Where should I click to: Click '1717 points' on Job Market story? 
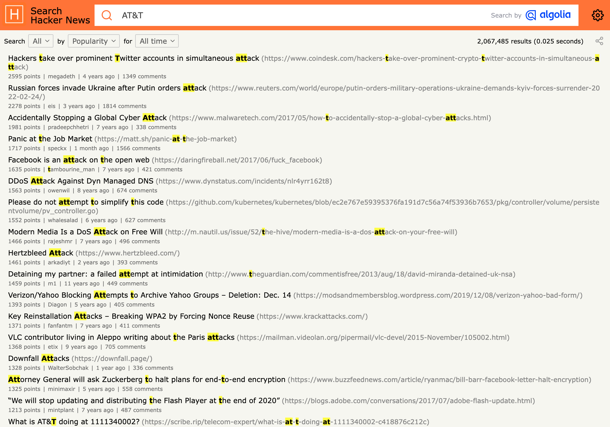pos(24,148)
